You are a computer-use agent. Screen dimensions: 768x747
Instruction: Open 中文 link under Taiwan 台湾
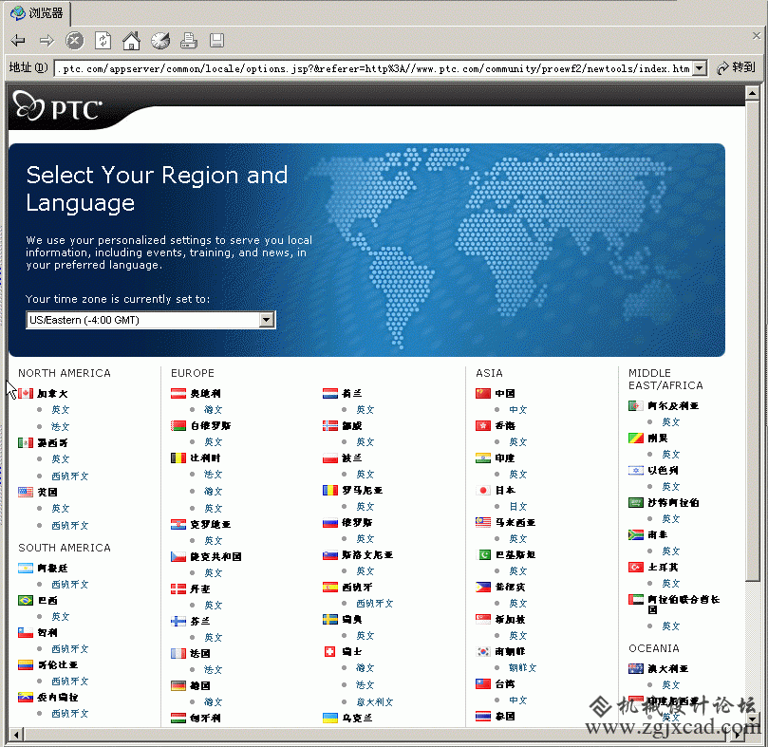[x=517, y=700]
